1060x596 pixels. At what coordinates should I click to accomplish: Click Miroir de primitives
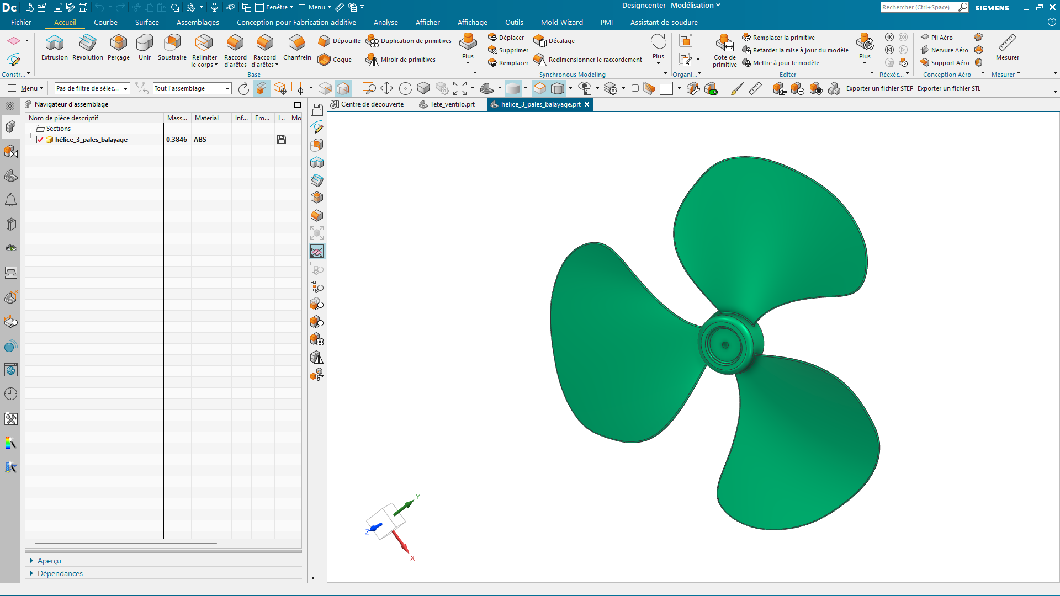tap(401, 60)
